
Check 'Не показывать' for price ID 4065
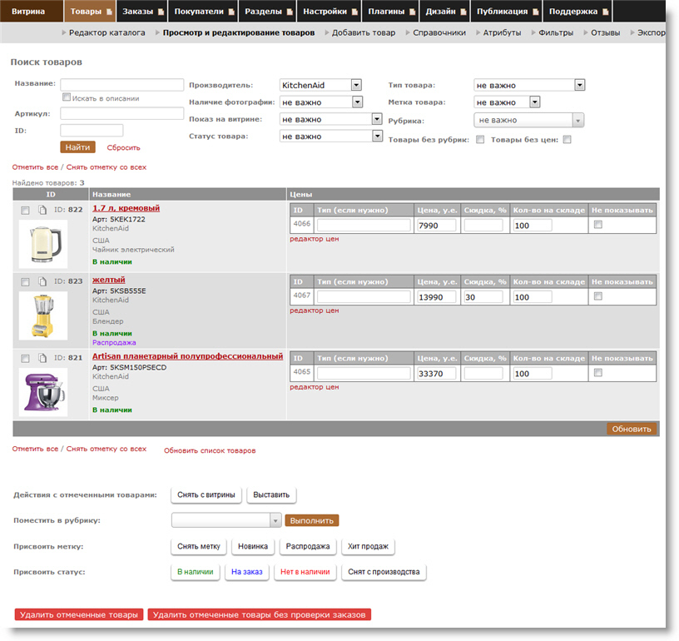598,372
